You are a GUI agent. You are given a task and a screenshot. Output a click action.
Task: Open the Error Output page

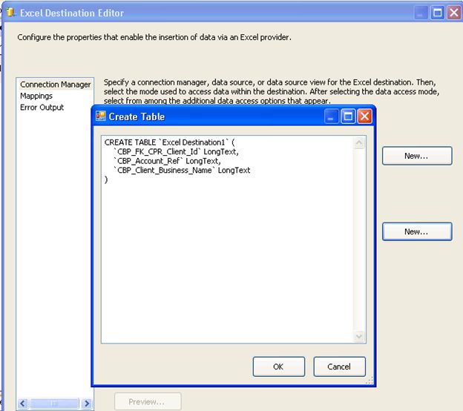(x=42, y=108)
